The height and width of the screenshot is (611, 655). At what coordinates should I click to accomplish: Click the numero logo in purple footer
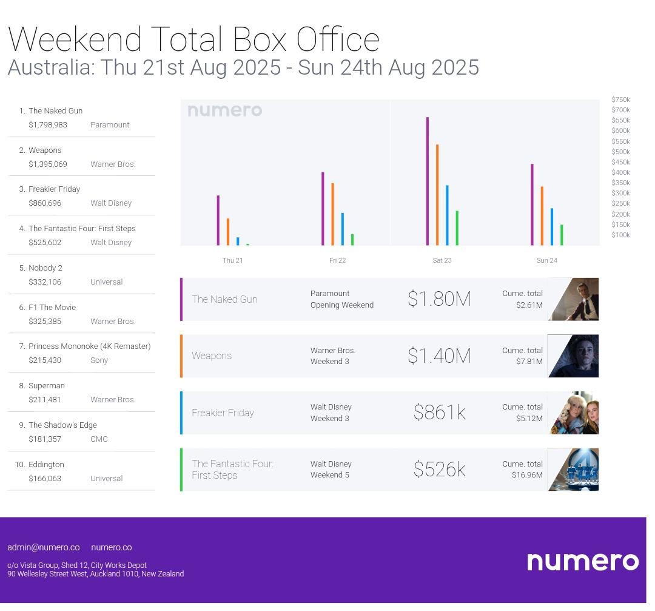[x=583, y=562]
